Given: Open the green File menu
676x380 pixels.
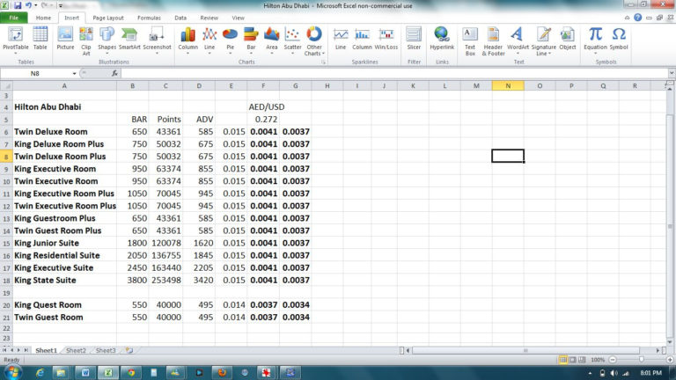Looking at the screenshot, I should point(15,18).
